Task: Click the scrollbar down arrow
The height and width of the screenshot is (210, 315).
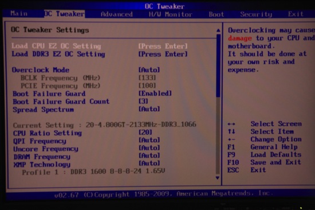Action: tap(218, 178)
